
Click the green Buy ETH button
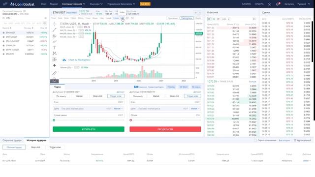tap(89, 129)
